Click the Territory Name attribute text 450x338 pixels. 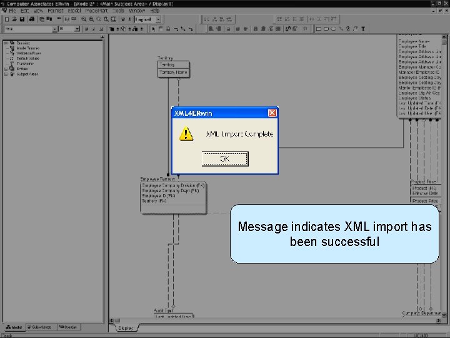[173, 73]
